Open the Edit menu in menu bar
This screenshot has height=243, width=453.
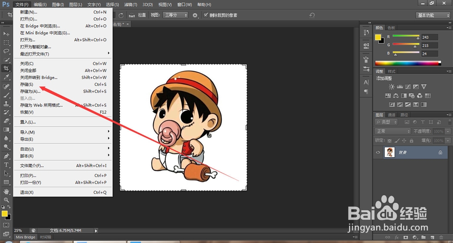40,5
